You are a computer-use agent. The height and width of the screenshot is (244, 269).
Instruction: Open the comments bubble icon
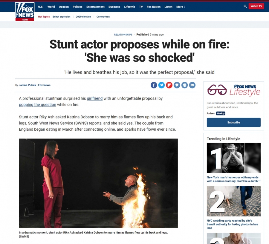[x=177, y=85]
